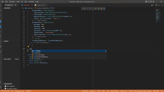Screen dimensions: 164x92
Task: Select Pixel 4 XL emulator device
Action: pos(140,91)
